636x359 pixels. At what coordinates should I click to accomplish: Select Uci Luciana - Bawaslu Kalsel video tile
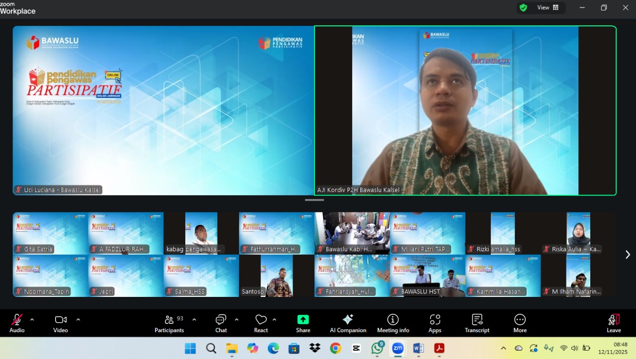point(163,111)
